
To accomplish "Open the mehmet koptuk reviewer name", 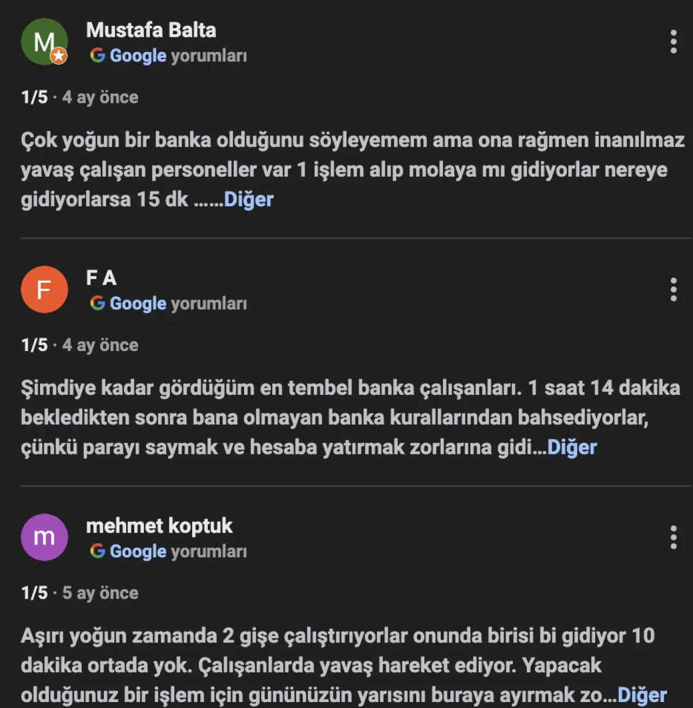I will [159, 526].
